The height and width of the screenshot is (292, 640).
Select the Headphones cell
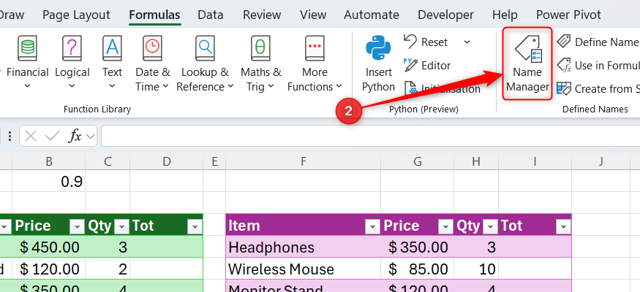click(x=304, y=247)
